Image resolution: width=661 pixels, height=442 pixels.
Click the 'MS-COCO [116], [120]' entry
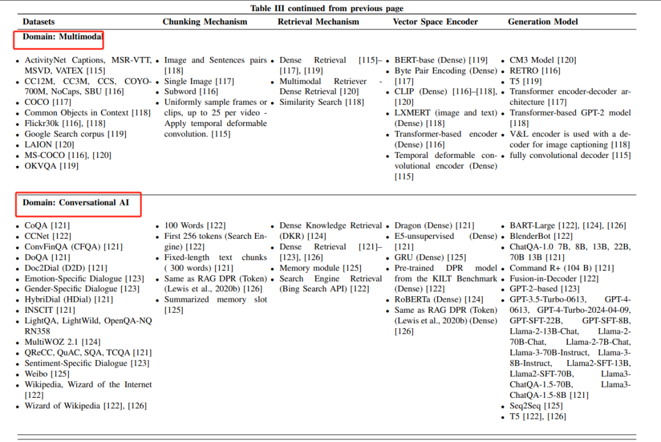click(68, 155)
